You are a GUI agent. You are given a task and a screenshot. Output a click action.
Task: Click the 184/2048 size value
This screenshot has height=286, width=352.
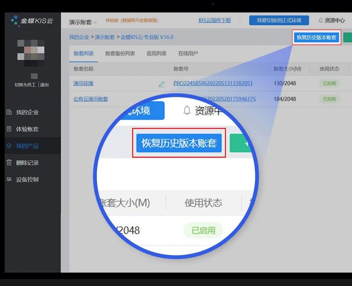click(x=285, y=99)
